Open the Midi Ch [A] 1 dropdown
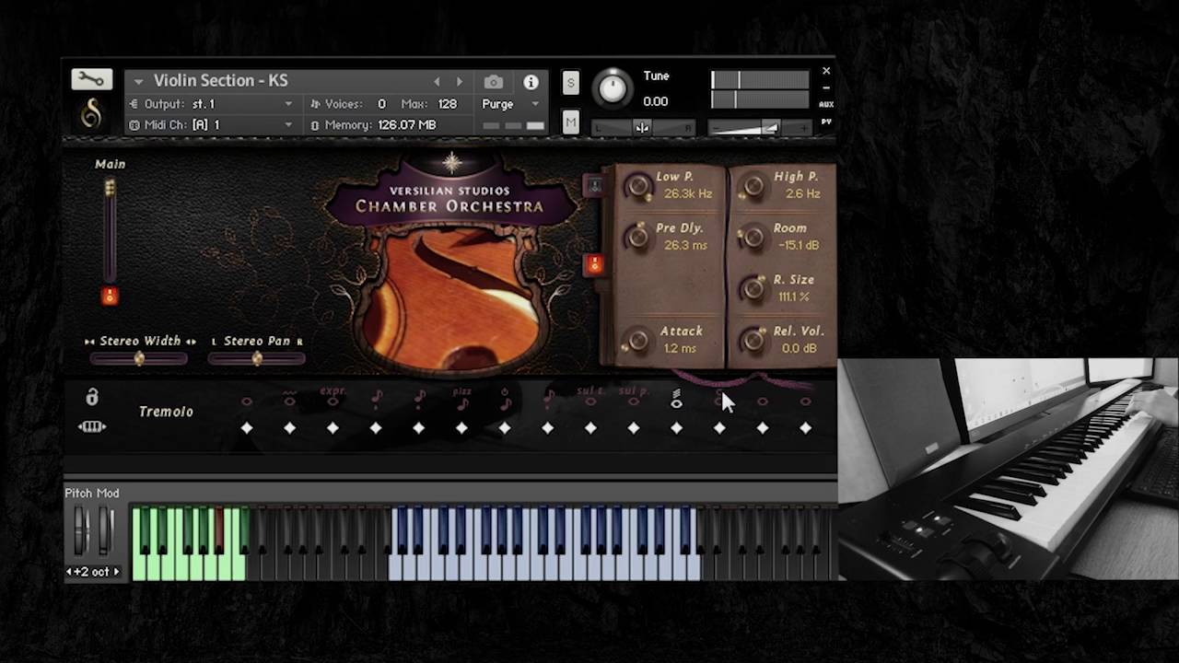 (x=212, y=124)
